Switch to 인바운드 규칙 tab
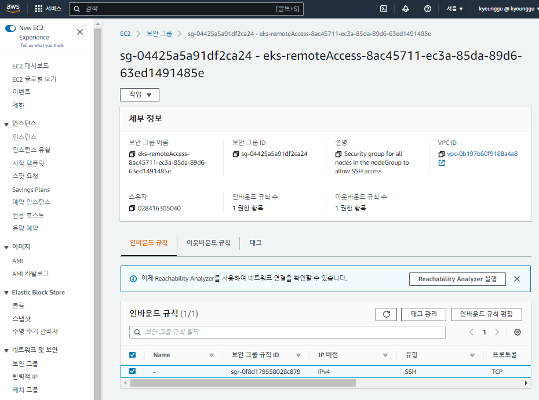 point(148,243)
